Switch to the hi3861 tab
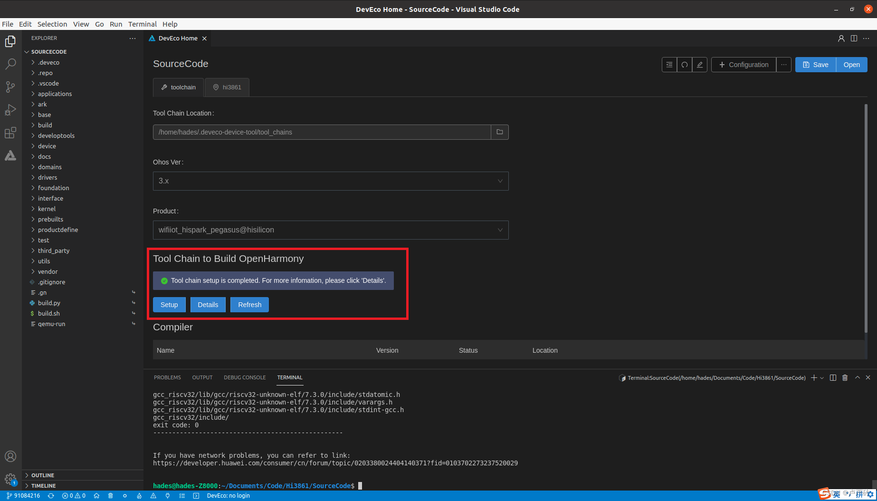The height and width of the screenshot is (501, 877). (x=227, y=87)
